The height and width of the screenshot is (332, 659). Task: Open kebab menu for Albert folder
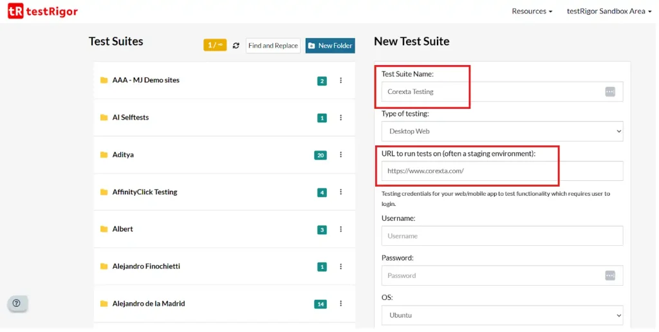pos(341,229)
